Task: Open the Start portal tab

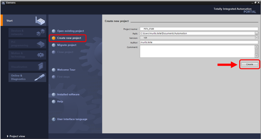Action: pyautogui.click(x=23, y=20)
